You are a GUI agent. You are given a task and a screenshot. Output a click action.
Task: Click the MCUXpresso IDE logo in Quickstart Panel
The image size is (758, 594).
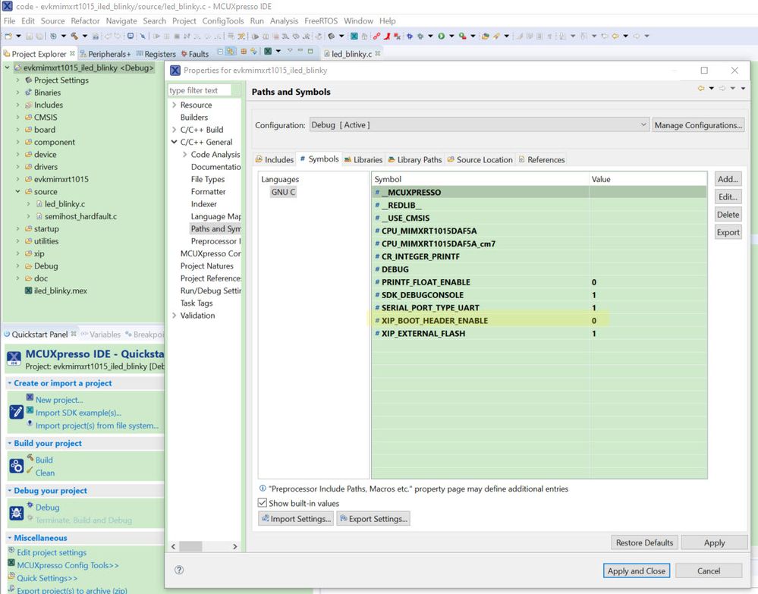pos(14,359)
